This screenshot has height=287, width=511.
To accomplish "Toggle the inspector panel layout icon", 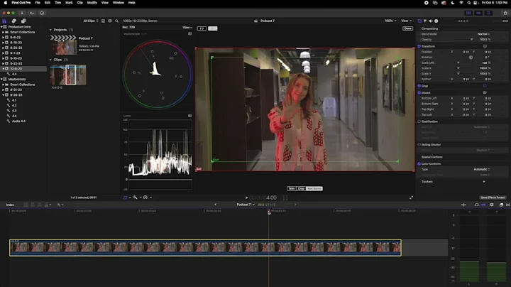I will click(488, 13).
